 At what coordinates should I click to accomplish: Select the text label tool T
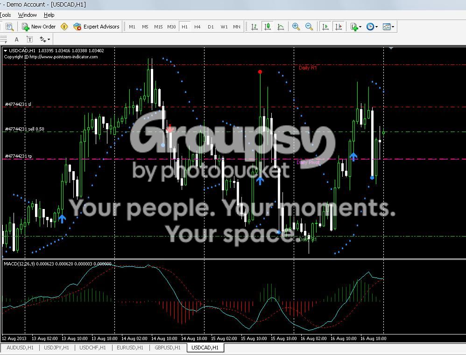30,40
